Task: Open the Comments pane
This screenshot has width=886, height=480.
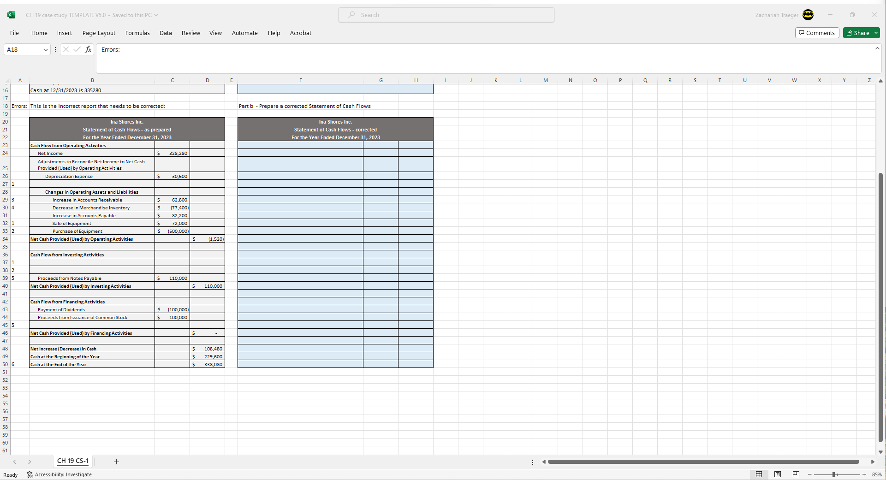Action: coord(817,33)
